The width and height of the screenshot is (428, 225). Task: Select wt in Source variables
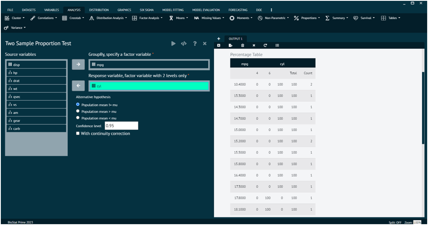36,88
